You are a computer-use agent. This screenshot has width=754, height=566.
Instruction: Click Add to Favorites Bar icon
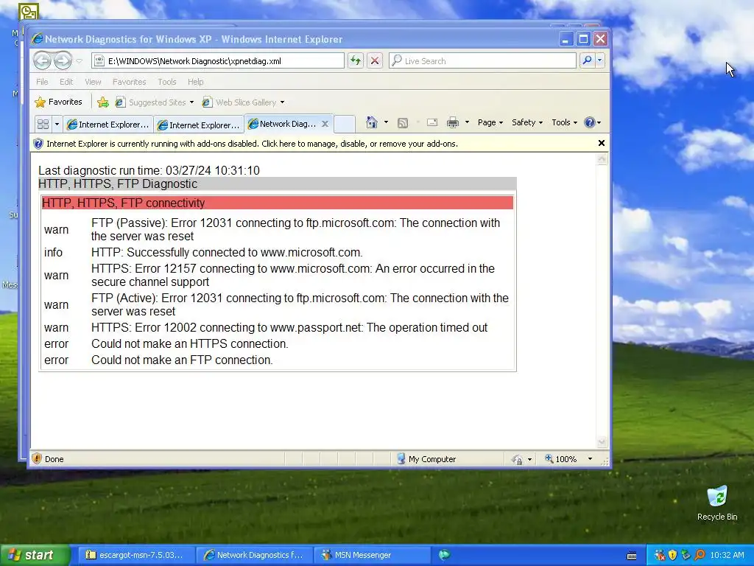click(x=103, y=102)
